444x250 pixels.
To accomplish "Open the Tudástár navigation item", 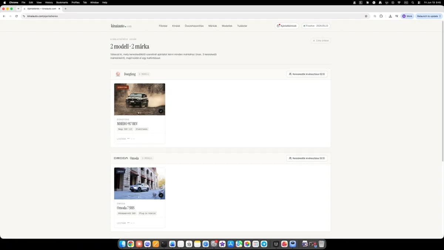I will coord(242,26).
